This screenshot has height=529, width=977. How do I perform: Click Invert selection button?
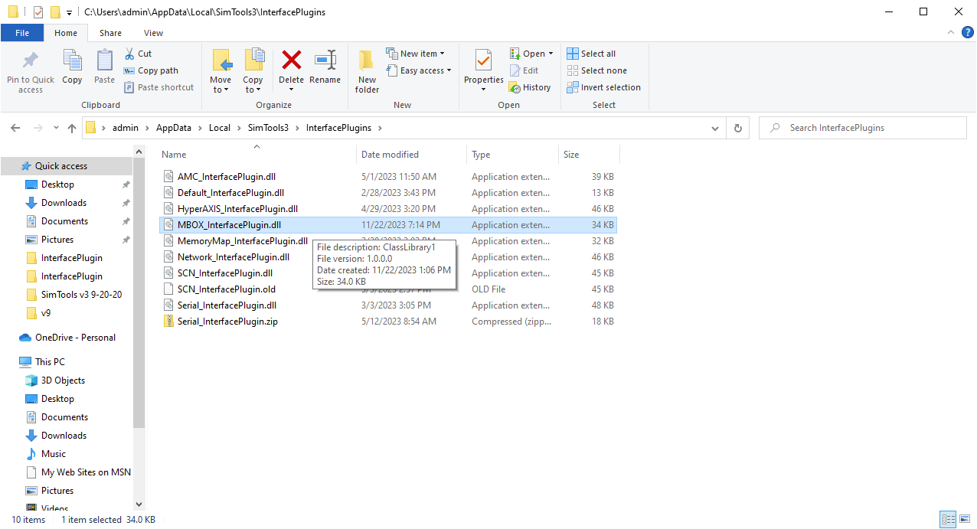point(603,87)
